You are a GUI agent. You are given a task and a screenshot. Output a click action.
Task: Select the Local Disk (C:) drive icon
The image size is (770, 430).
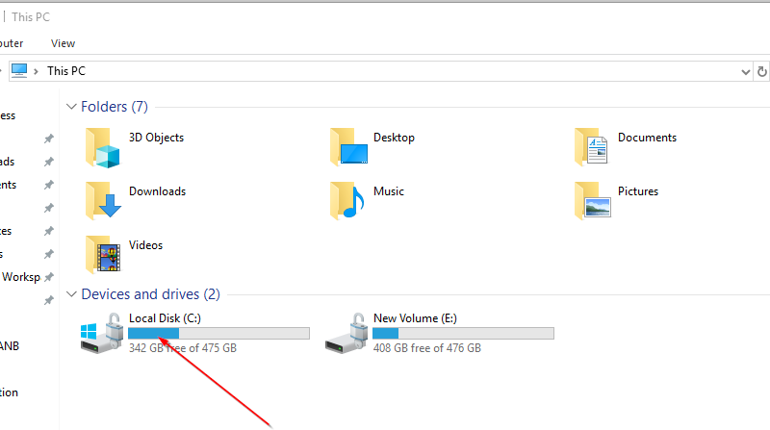click(102, 332)
